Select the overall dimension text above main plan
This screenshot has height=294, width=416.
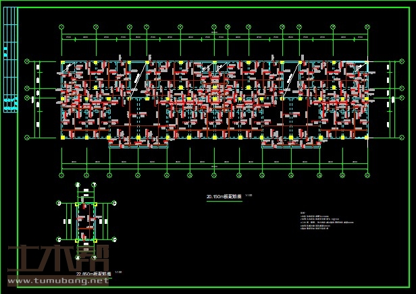point(214,33)
